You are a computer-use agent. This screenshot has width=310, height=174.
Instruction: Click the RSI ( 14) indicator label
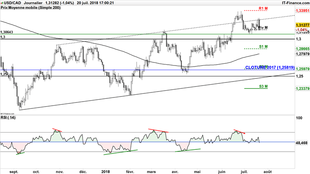click(x=8, y=118)
